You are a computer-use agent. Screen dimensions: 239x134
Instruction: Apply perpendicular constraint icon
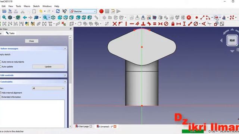click(x=143, y=24)
